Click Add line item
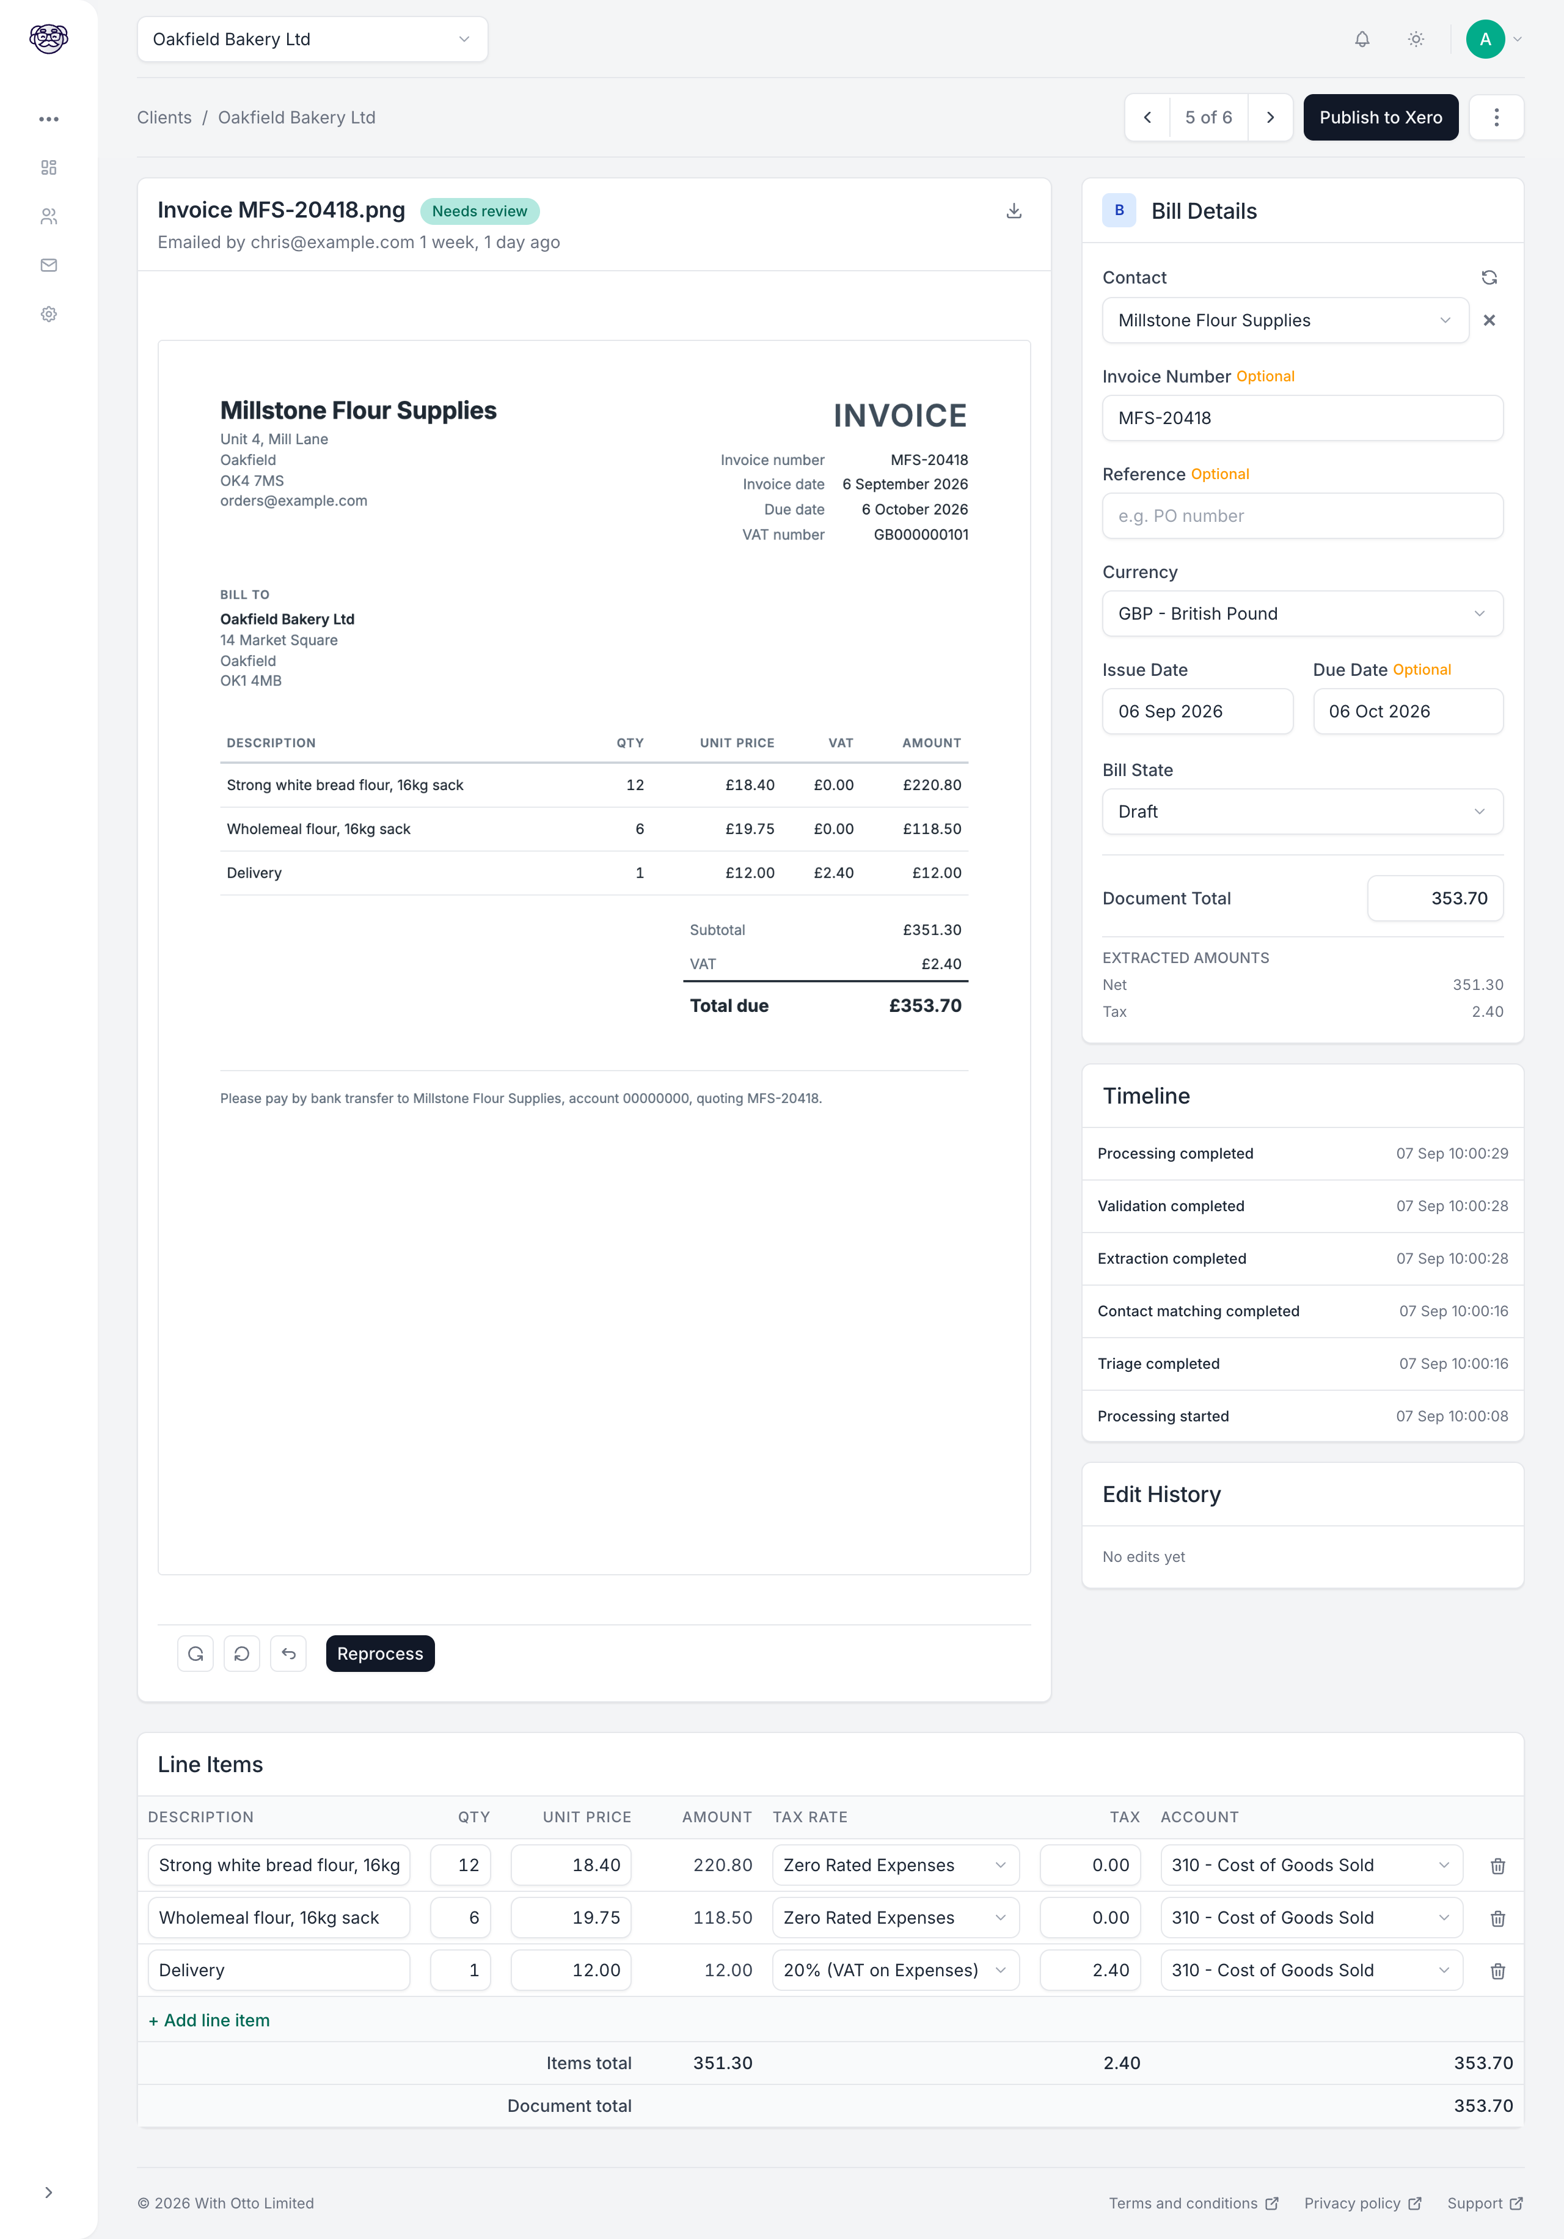Image resolution: width=1564 pixels, height=2239 pixels. coord(209,2021)
